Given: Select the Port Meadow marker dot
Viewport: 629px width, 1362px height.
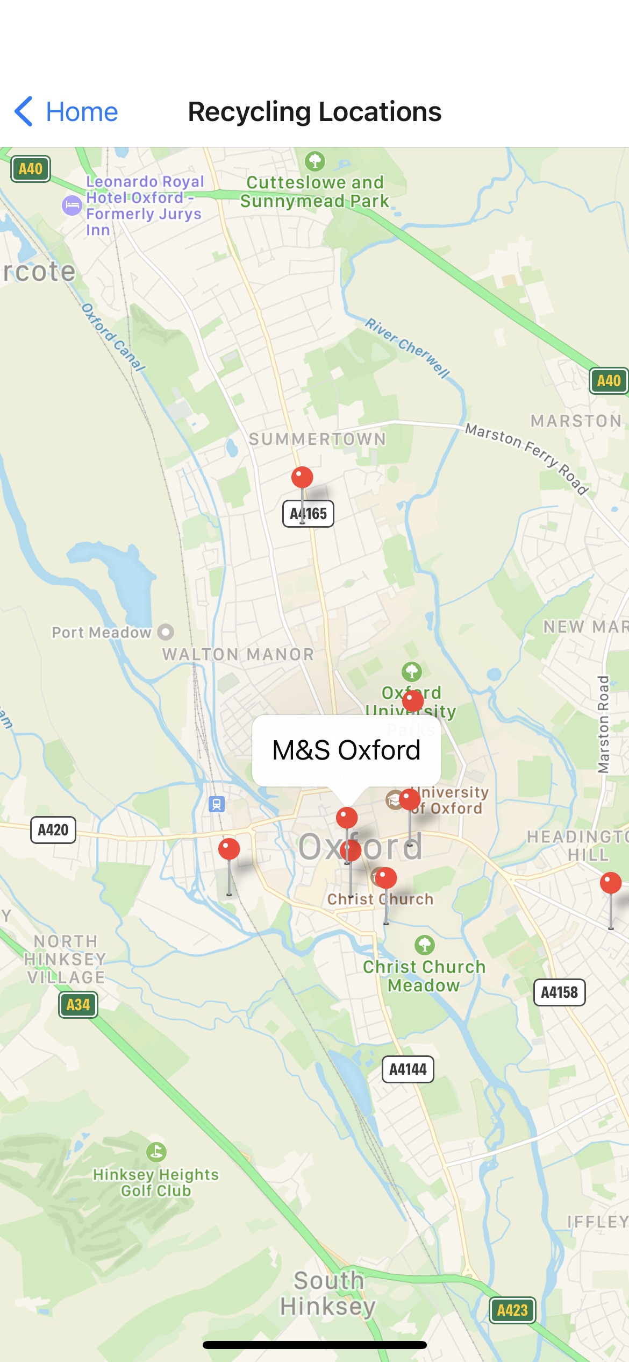Looking at the screenshot, I should (166, 632).
